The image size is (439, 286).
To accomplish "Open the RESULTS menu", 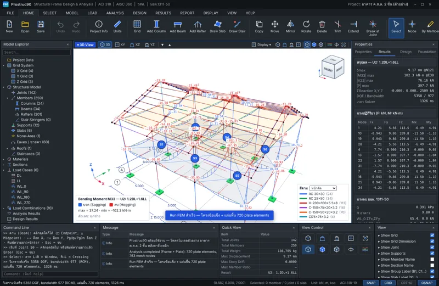I will [163, 13].
